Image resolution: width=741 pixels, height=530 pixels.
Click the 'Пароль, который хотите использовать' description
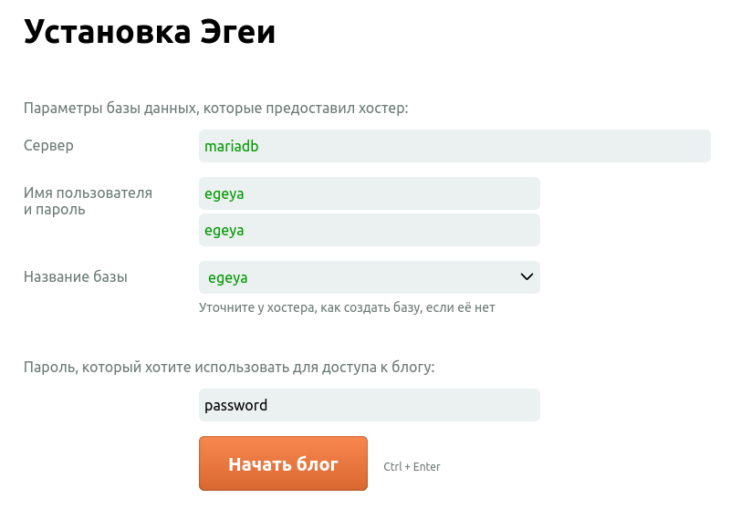click(x=229, y=368)
